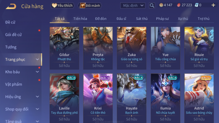Open search with magnifying glass icon

[x=152, y=6]
